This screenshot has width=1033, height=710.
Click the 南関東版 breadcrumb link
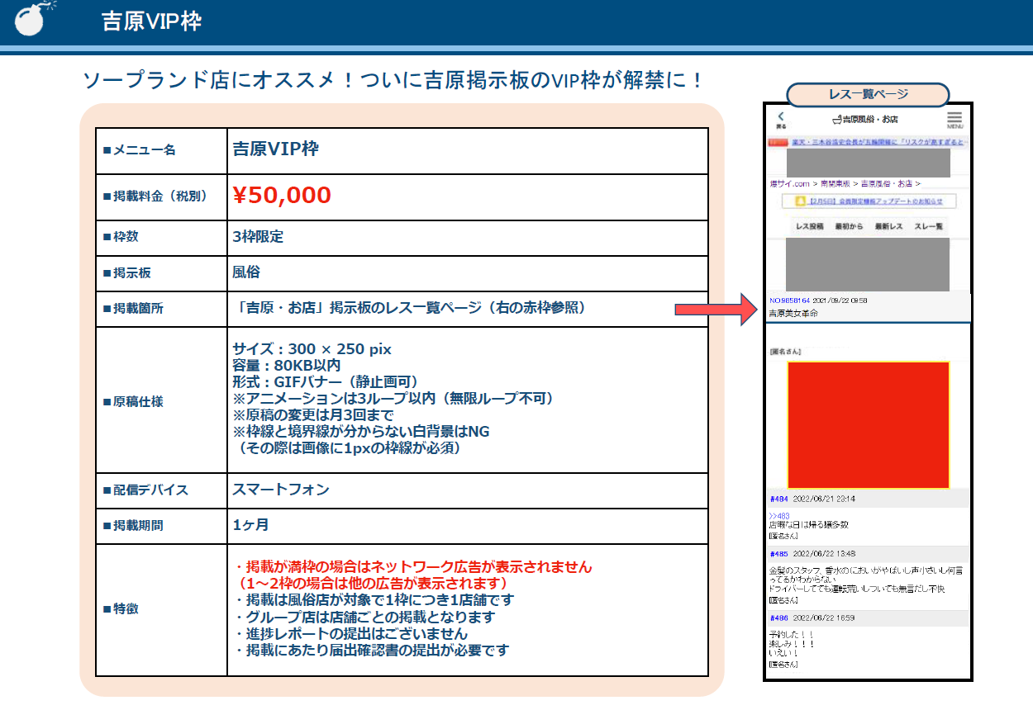click(x=835, y=182)
